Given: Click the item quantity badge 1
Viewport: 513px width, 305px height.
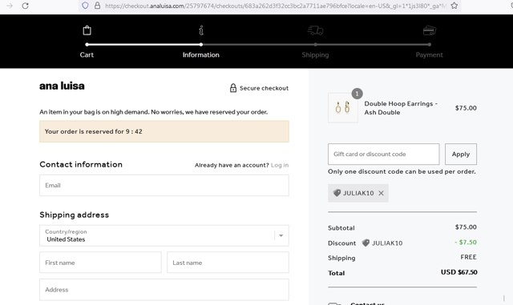Looking at the screenshot, I should [357, 94].
